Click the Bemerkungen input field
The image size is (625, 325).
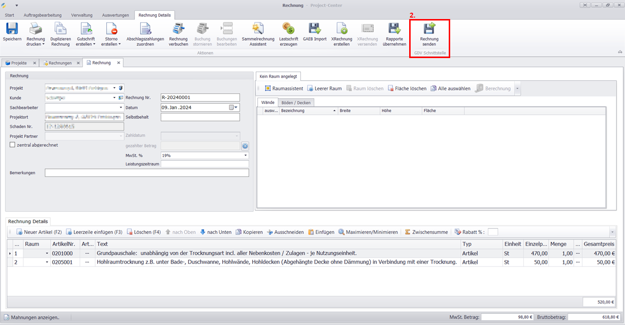click(x=146, y=173)
